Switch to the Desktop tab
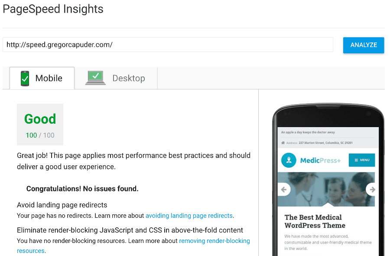 [x=116, y=78]
